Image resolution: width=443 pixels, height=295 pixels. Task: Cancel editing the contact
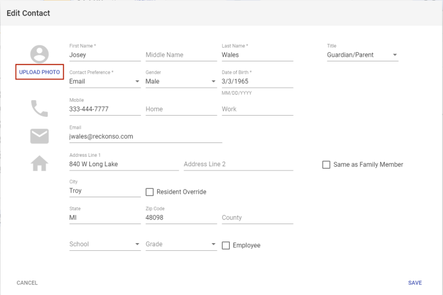click(27, 283)
